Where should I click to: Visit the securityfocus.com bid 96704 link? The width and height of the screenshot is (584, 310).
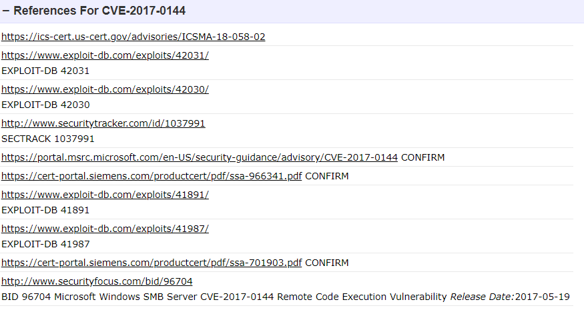point(97,281)
